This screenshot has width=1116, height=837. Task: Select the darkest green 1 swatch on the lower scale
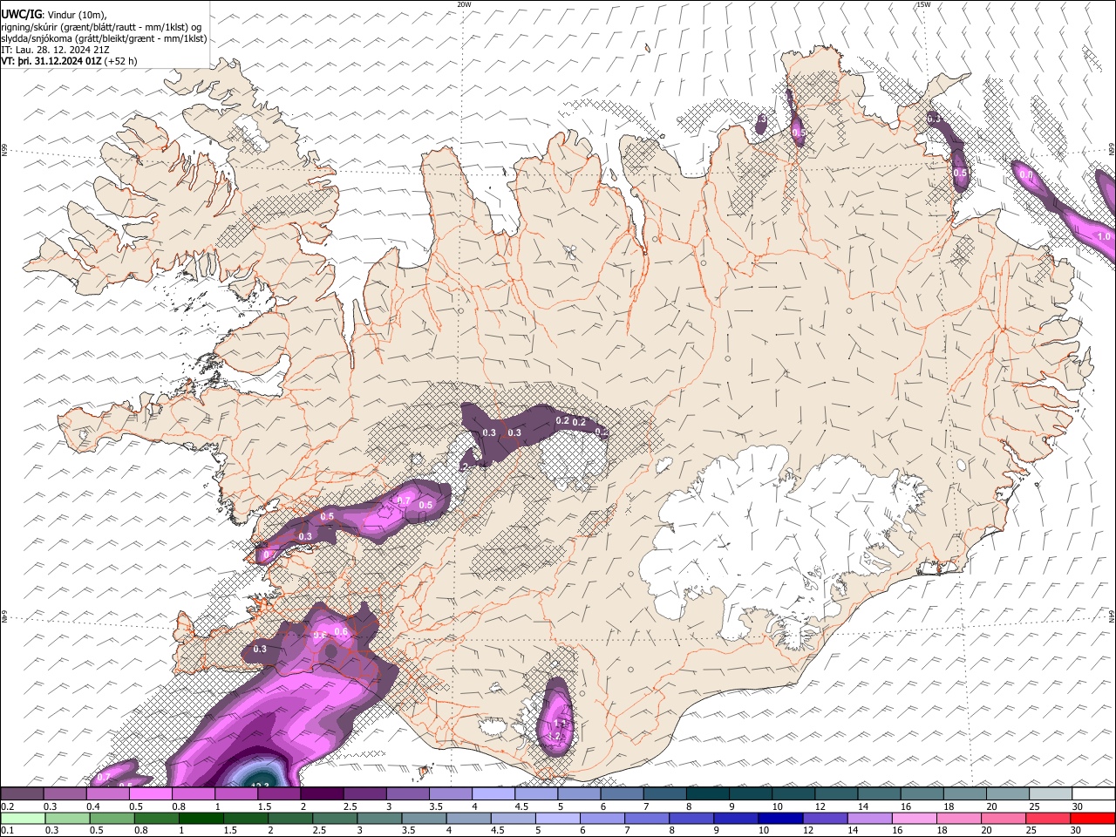tap(201, 818)
